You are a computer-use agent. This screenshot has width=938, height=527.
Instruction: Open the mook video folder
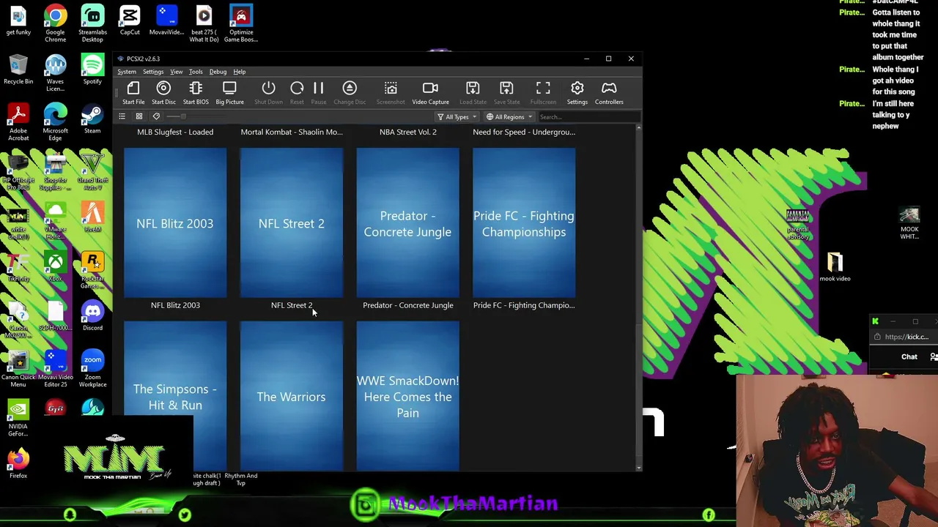point(835,266)
